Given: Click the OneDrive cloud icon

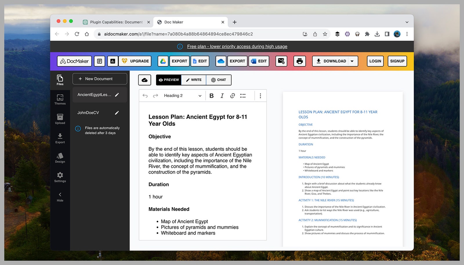Looking at the screenshot, I should 221,61.
